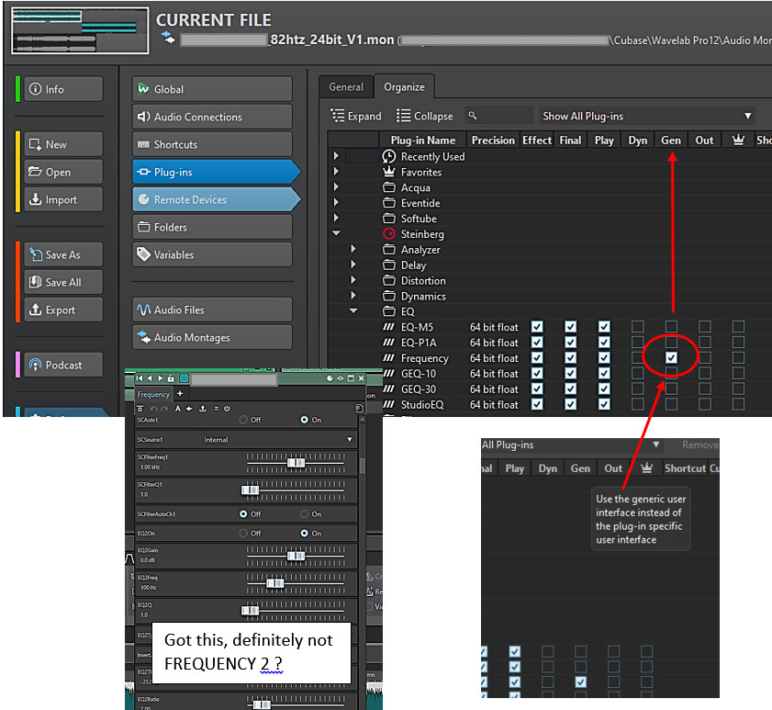Click Collapse to fold all plug-in folders
This screenshot has height=710, width=772.
point(424,116)
